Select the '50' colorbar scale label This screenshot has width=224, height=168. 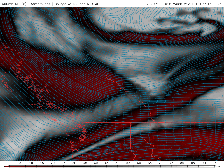(x=117, y=163)
